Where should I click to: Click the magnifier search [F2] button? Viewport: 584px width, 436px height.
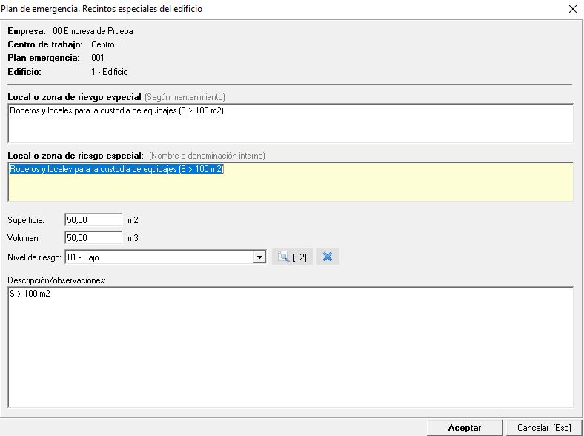click(292, 257)
